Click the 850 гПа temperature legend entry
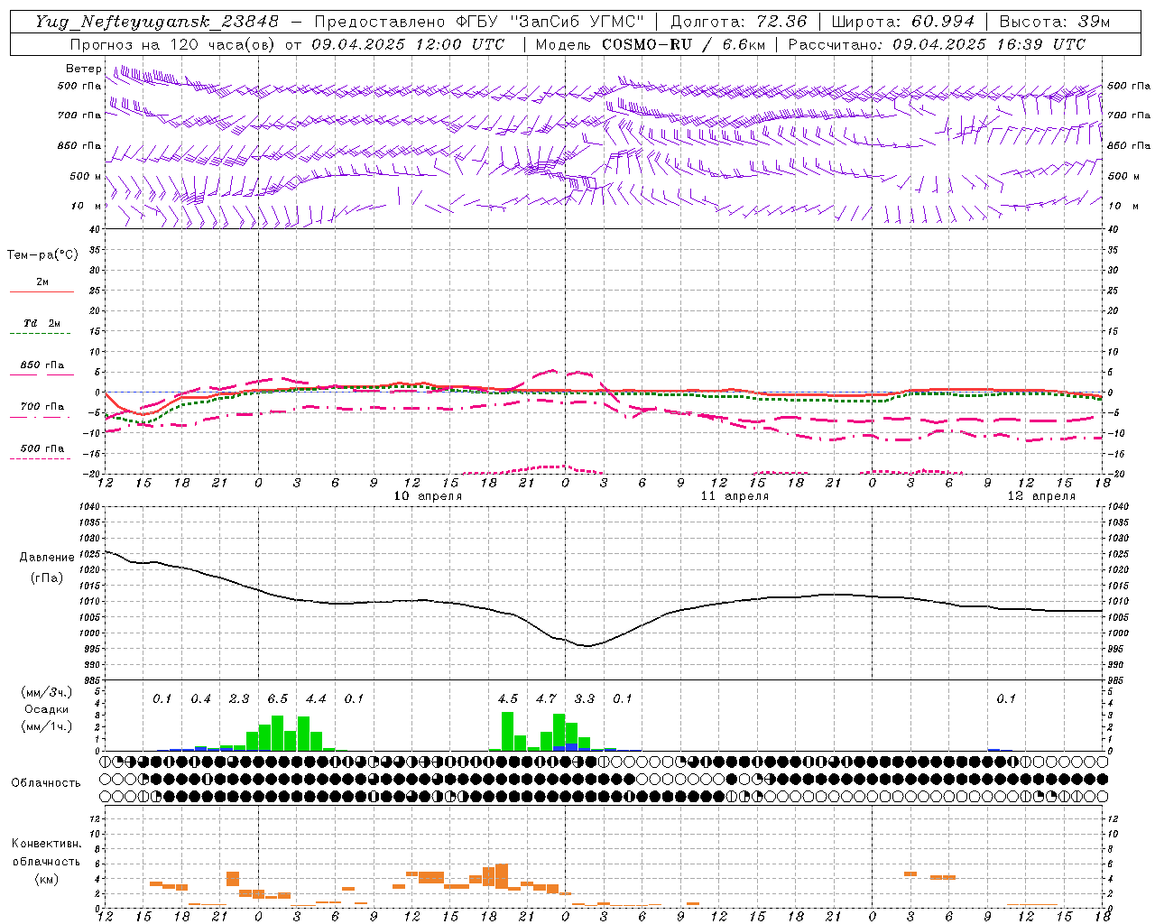1155x924 pixels. (42, 365)
